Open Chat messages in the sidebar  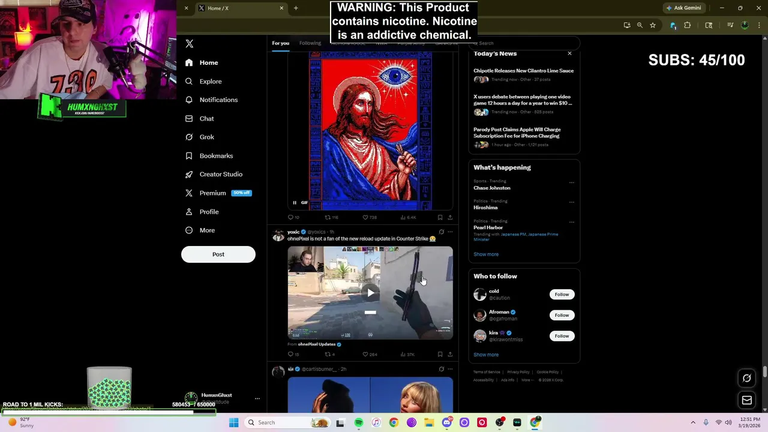(200, 118)
